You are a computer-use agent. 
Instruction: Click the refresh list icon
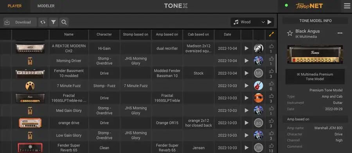(x=43, y=22)
